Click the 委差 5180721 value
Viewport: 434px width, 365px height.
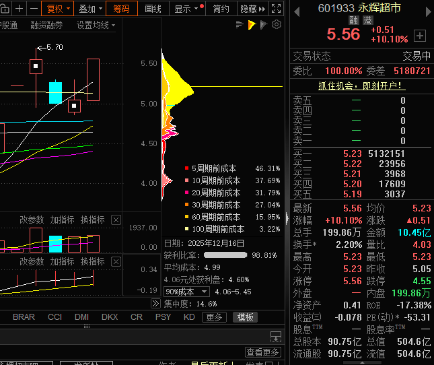(412, 71)
